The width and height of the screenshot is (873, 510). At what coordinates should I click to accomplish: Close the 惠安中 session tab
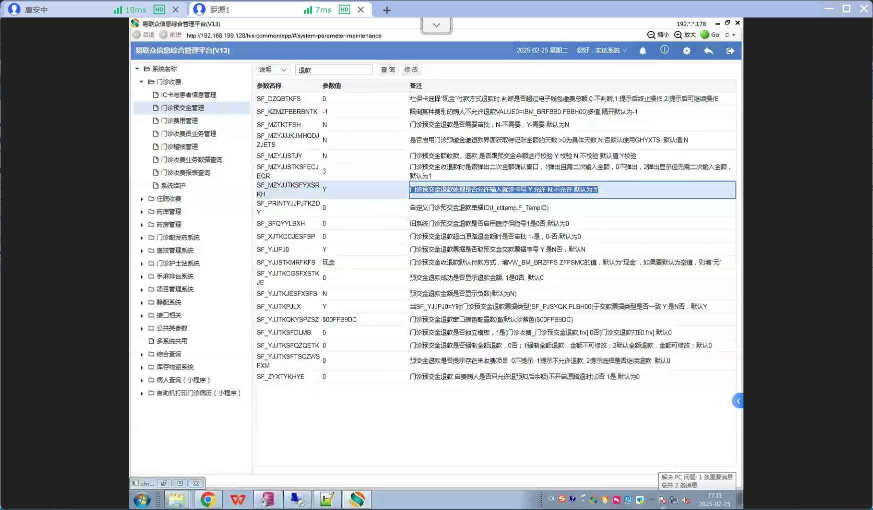click(176, 9)
